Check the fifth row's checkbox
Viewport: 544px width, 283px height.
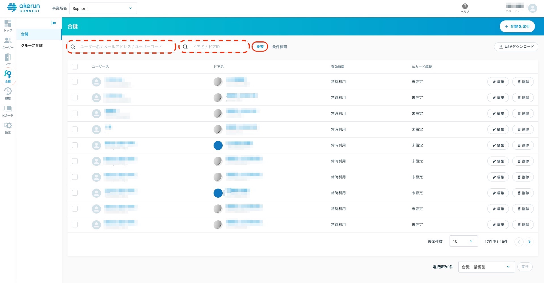[75, 145]
